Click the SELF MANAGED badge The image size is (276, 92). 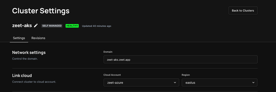[x=52, y=26]
